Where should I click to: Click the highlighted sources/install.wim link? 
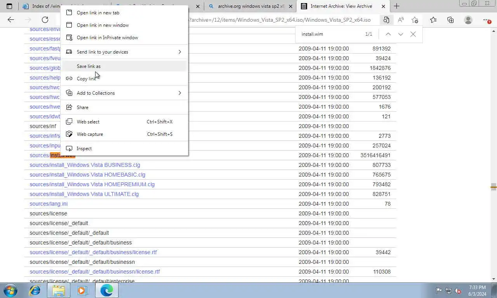pos(52,155)
